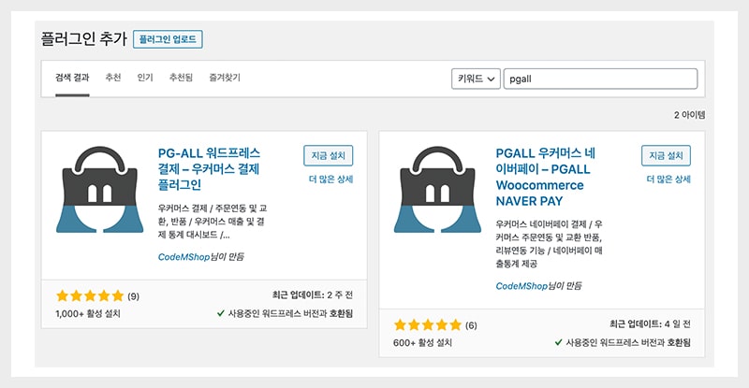Click CodeMShop author link under Naver Pay plugin
Viewport: 749px width, 388px height.
(x=521, y=286)
